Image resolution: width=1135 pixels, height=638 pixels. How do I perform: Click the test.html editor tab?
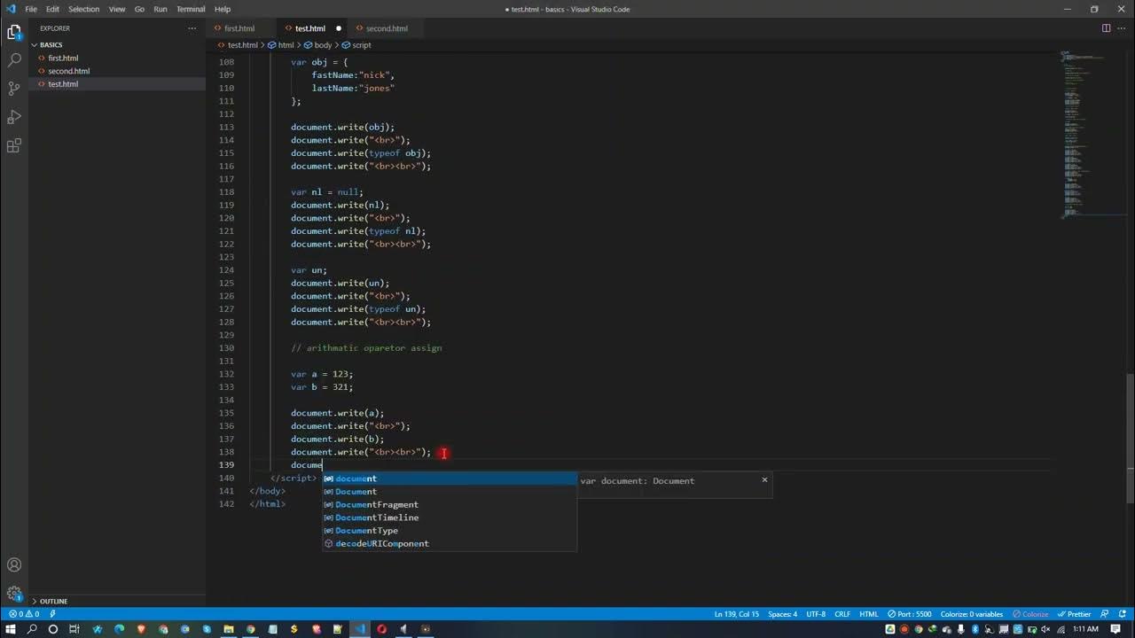(309, 28)
